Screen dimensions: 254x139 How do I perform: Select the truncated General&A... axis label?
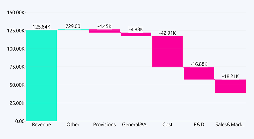click(136, 124)
